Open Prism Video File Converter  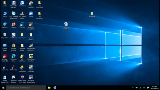(31, 47)
